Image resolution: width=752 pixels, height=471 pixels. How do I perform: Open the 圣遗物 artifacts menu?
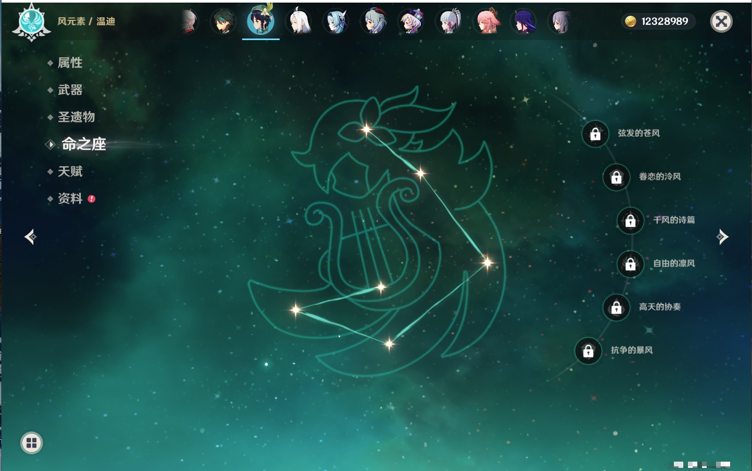tap(76, 117)
